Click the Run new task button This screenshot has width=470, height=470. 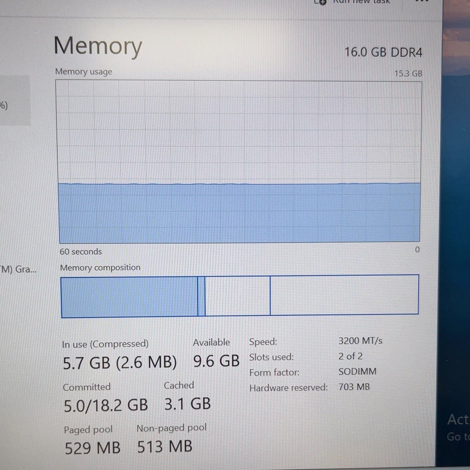pos(352,2)
